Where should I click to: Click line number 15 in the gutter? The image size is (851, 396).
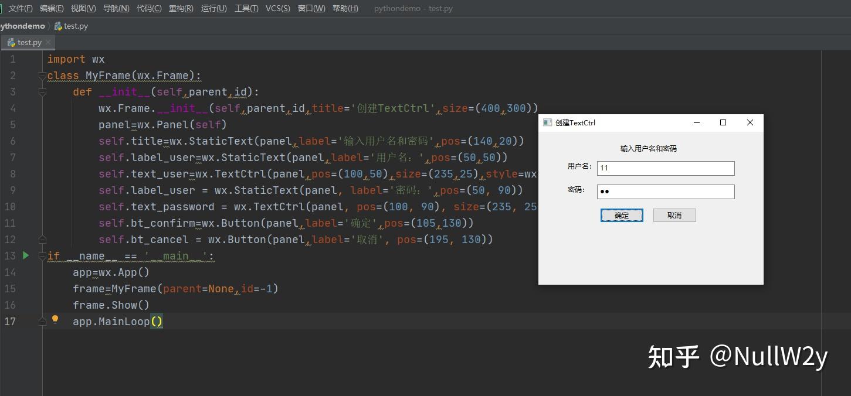[x=10, y=289]
